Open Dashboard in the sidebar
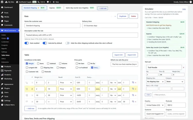Image resolution: width=193 pixels, height=120 pixels. tap(8, 7)
